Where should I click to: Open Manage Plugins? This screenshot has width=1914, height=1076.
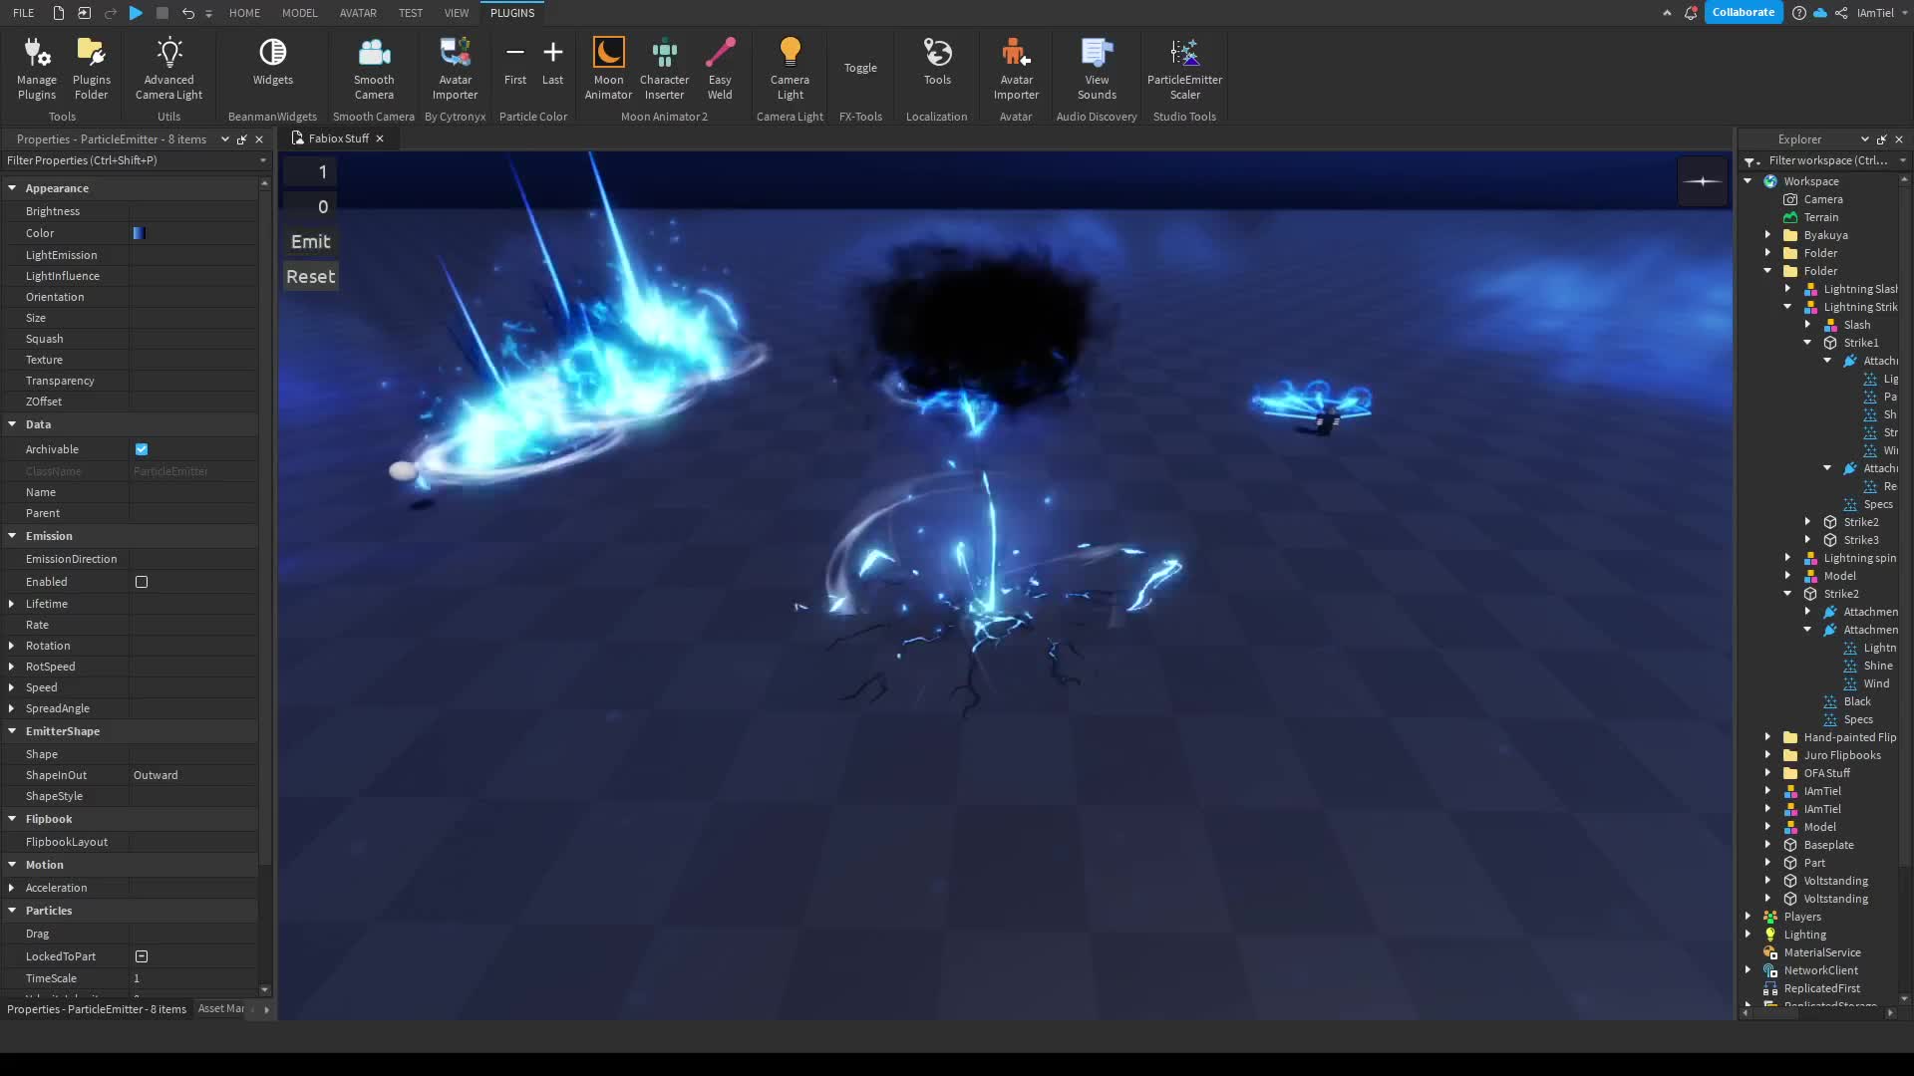(x=37, y=67)
